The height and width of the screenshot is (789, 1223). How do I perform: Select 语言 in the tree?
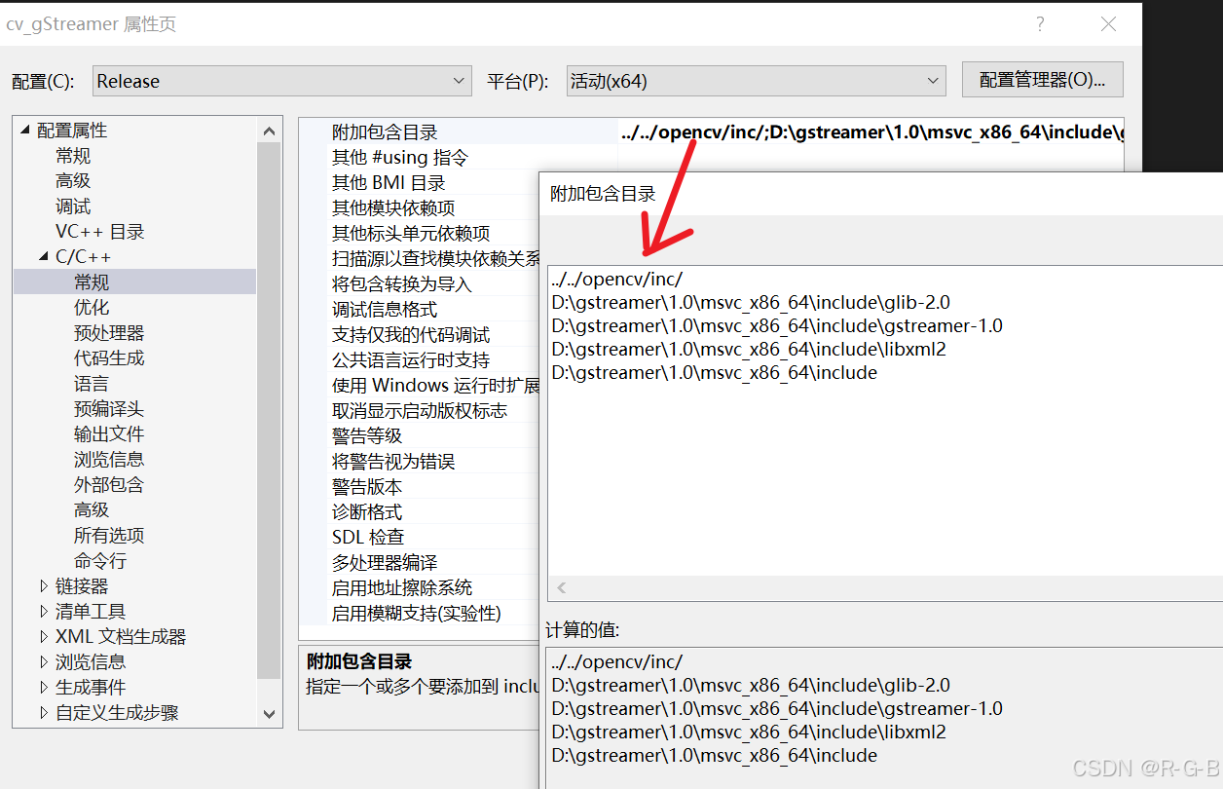tap(92, 384)
